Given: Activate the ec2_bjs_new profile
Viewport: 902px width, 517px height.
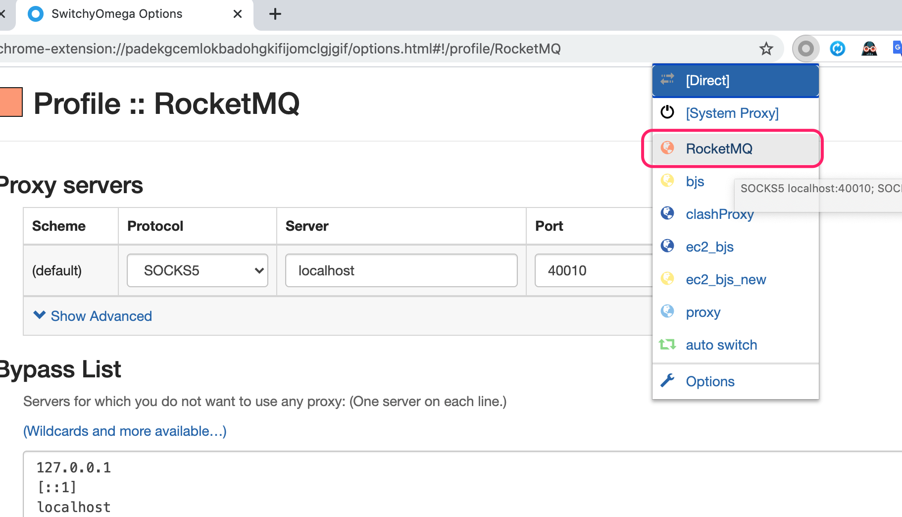Looking at the screenshot, I should (735, 279).
